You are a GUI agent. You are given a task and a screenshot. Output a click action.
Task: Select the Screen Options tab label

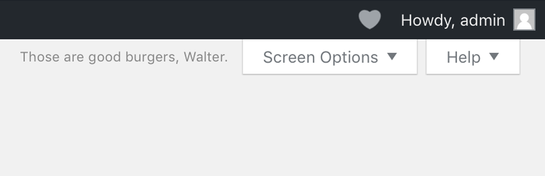tap(321, 57)
